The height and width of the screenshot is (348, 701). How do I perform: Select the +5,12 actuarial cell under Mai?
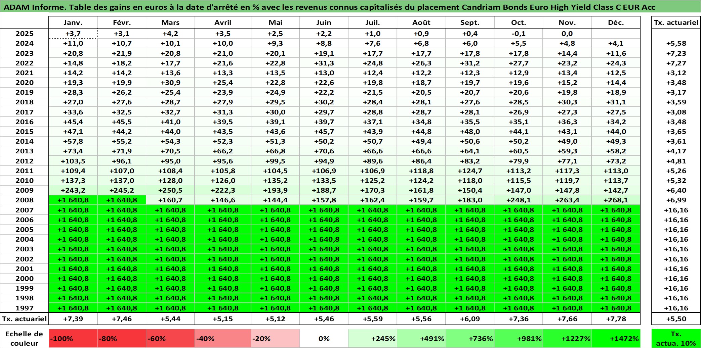click(x=275, y=319)
